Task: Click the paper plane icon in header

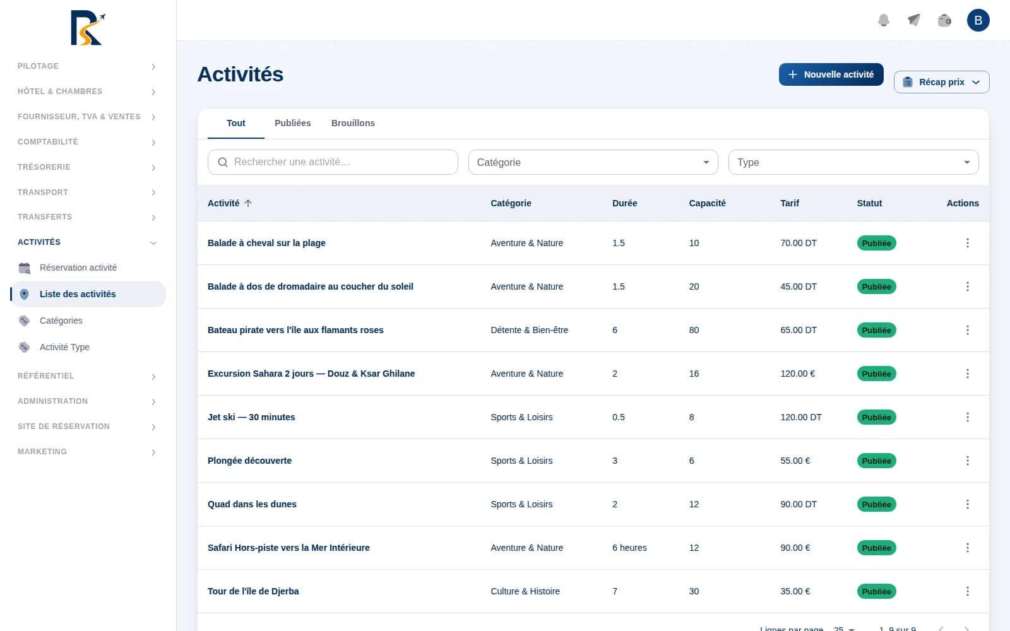Action: click(914, 20)
